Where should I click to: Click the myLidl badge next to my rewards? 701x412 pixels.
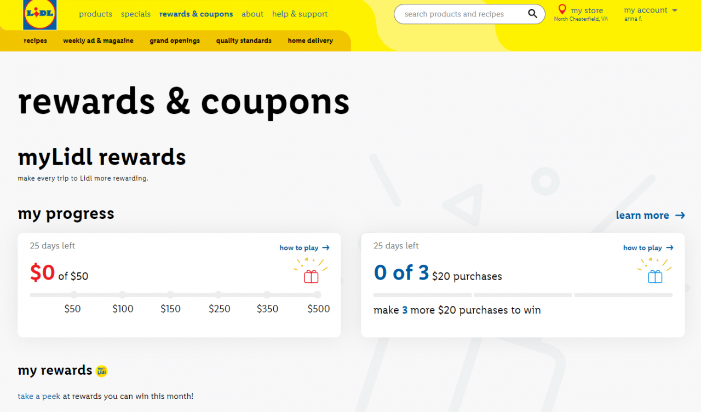point(101,371)
